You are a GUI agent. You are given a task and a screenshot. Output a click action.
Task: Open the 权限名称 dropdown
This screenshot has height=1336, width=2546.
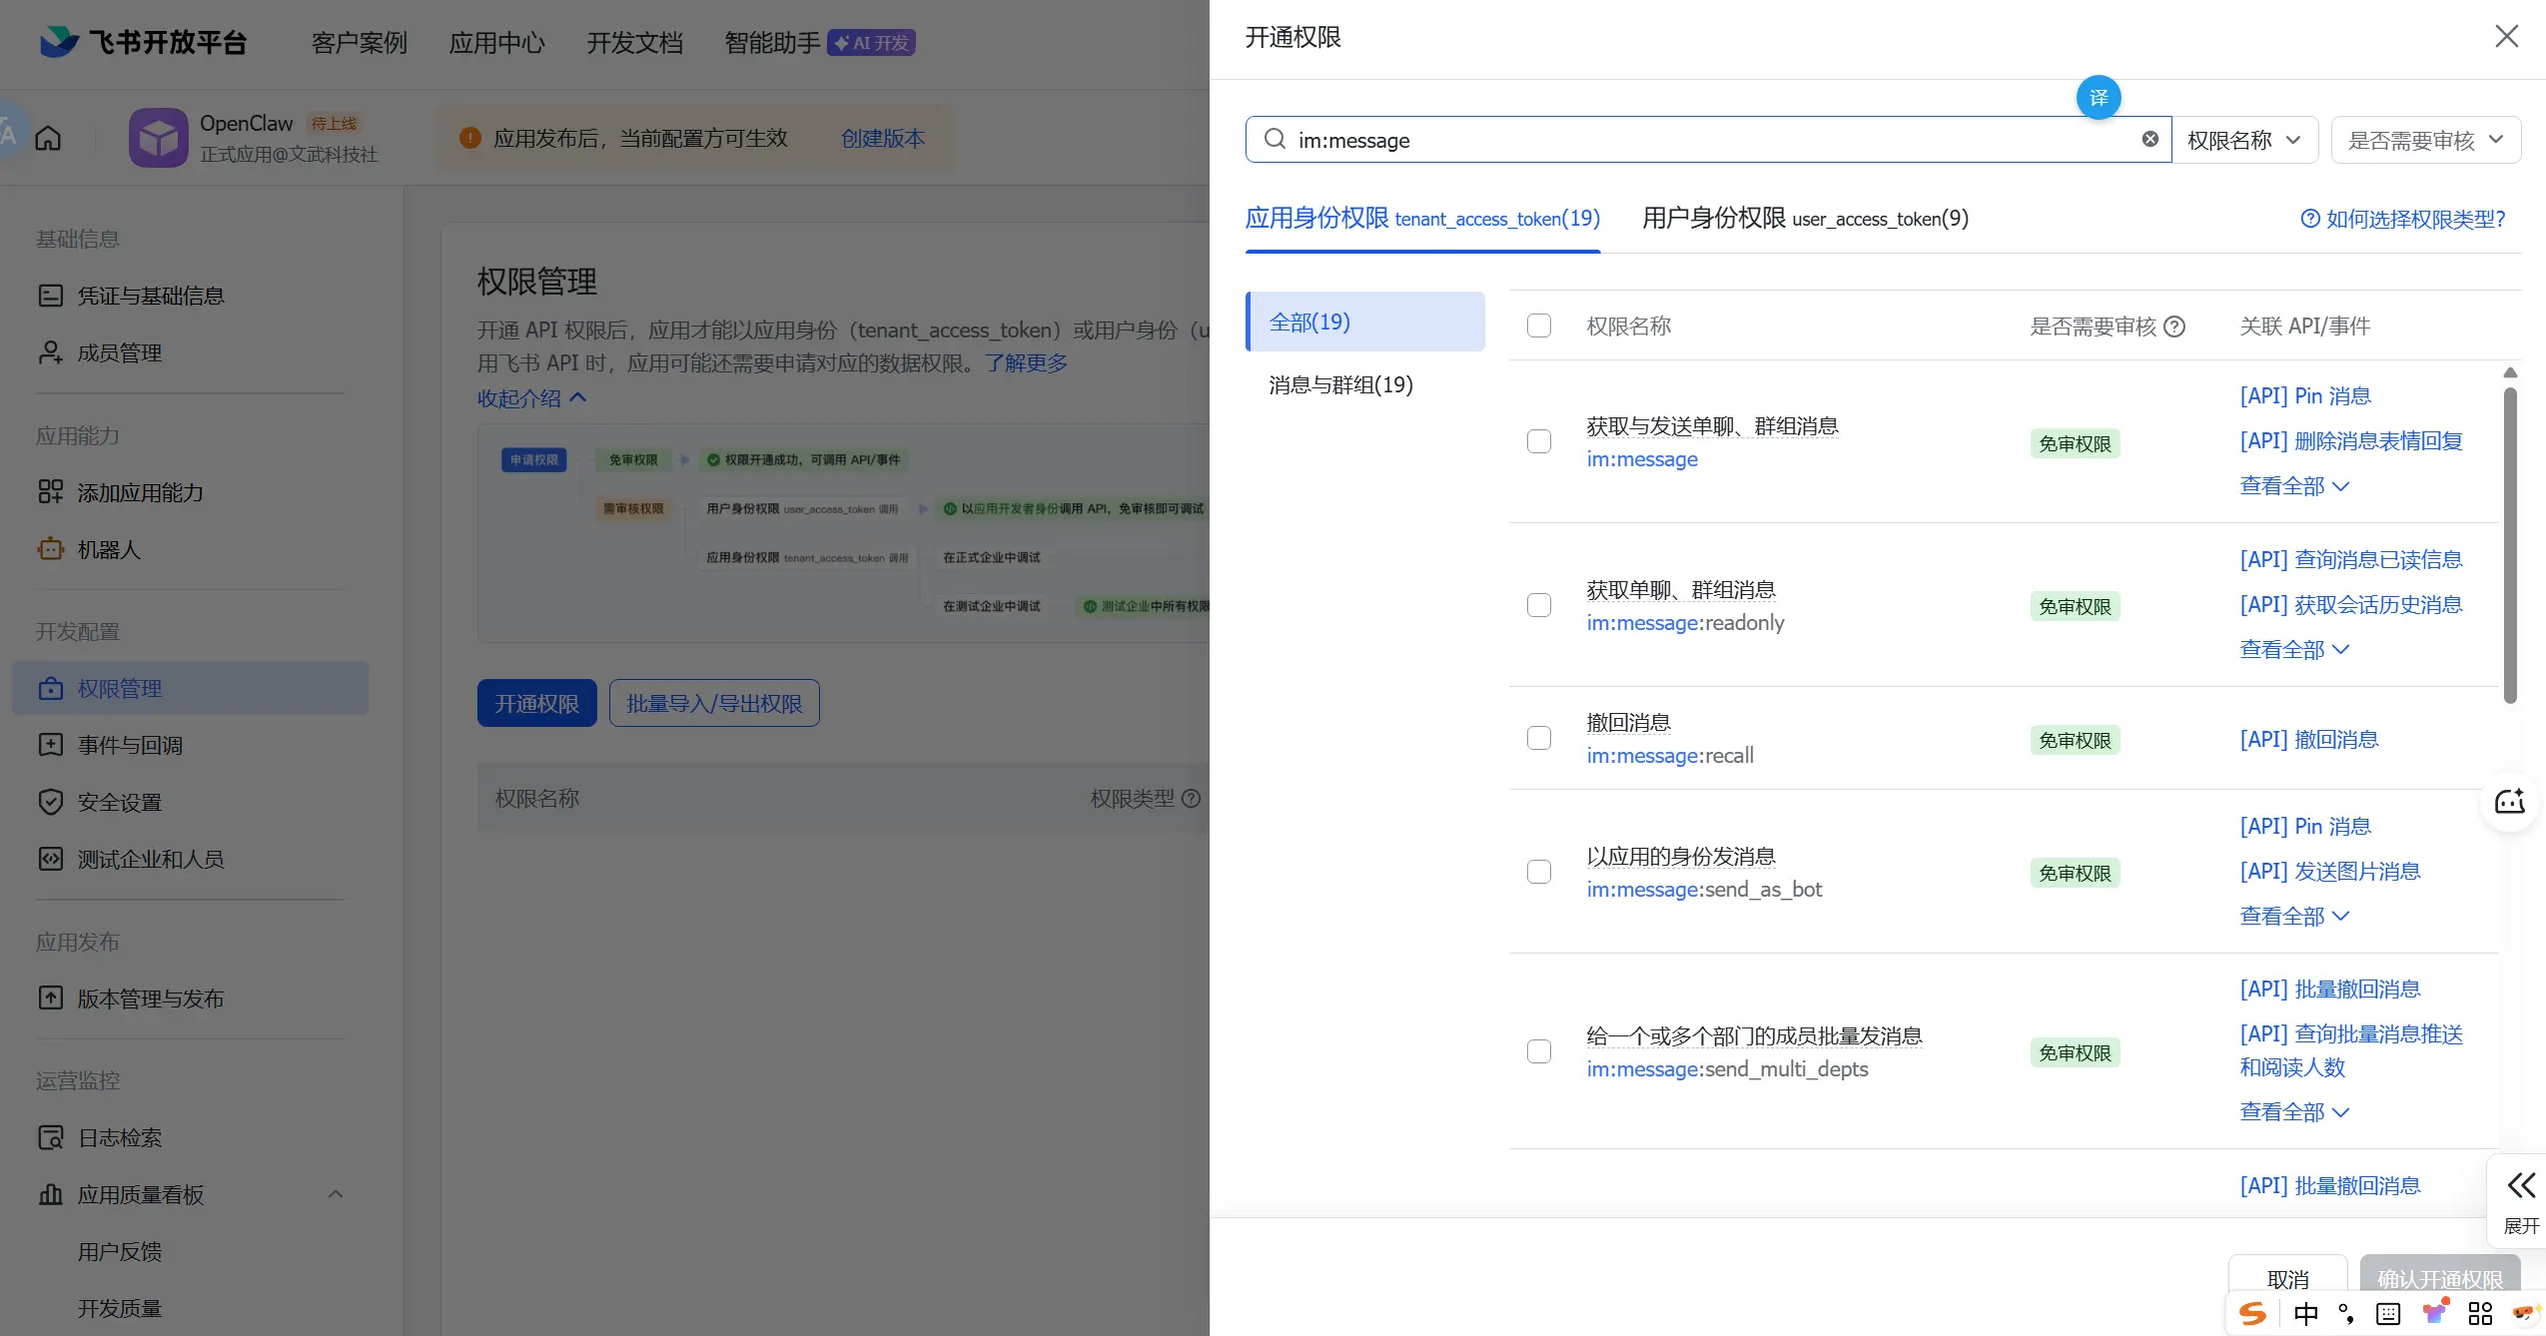pos(2245,140)
